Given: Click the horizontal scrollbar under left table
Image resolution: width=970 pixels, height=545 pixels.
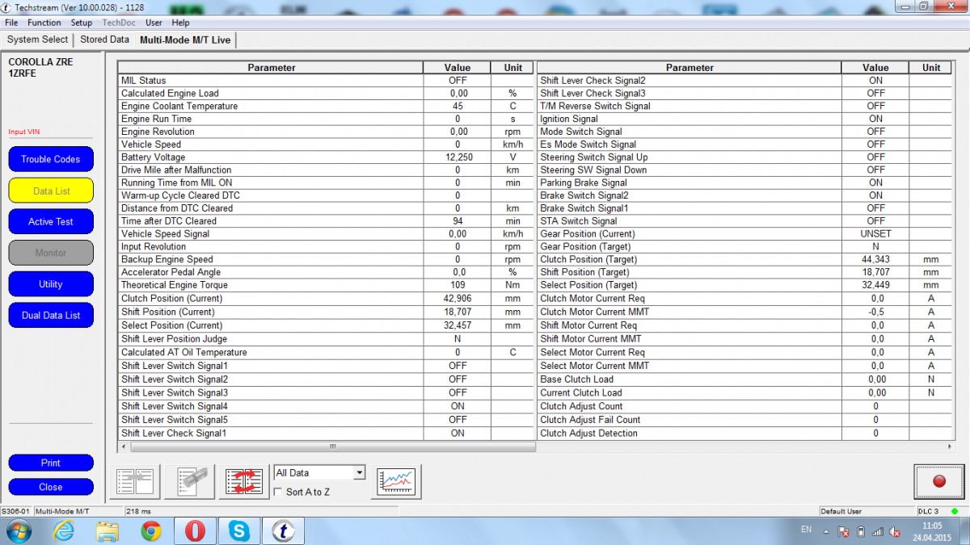Looking at the screenshot, I should (x=332, y=446).
